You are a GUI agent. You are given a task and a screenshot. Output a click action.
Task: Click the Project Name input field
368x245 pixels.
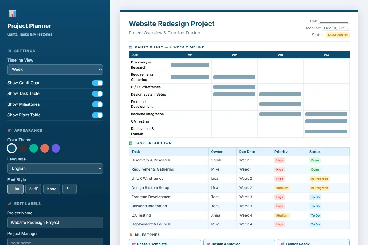(55, 223)
